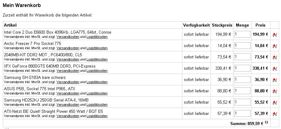Image resolution: width=281 pixels, height=129 pixels.
Task: Follow Versandkosten link under XFX GeForce 8800GTS
Action: [68, 71]
